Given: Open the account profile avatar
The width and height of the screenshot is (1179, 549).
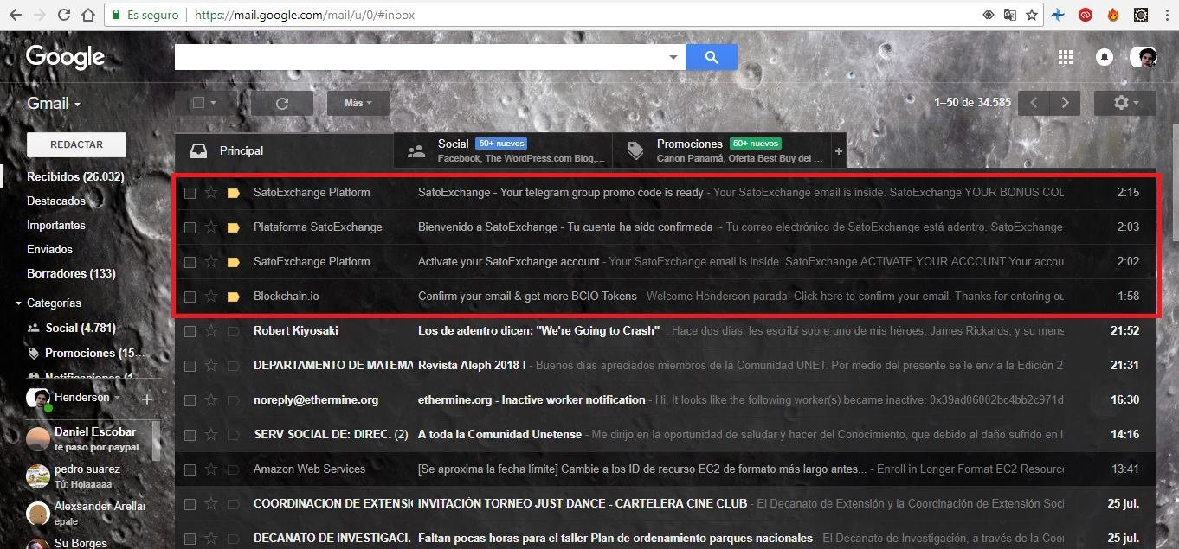Looking at the screenshot, I should click(x=1144, y=57).
